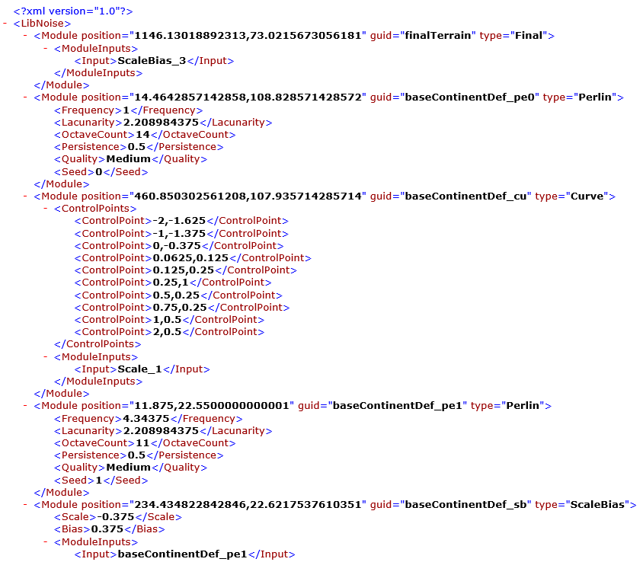
Task: Collapse ModuleInputs containing ScaleBias_3
Action: 46,49
